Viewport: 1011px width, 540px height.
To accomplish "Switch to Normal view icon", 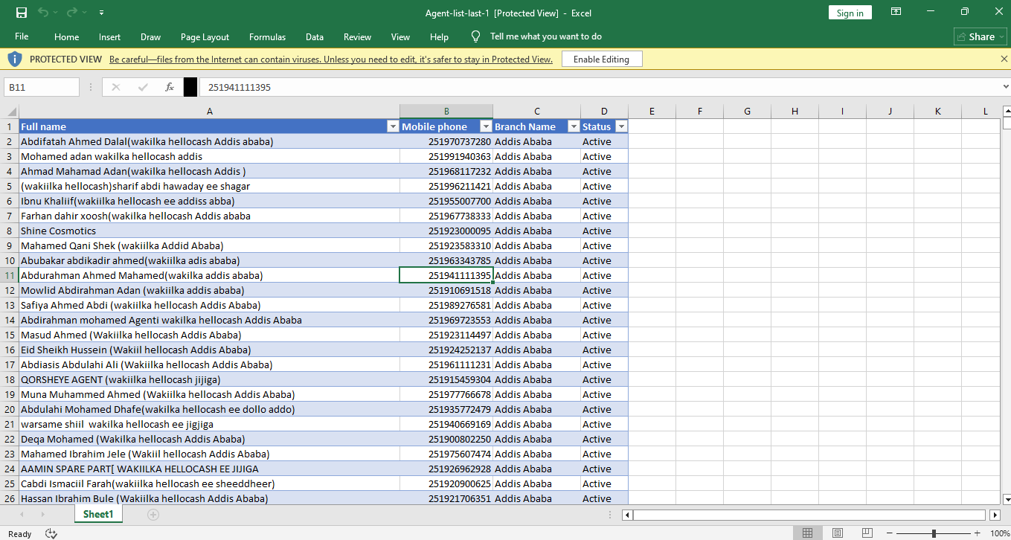I will [807, 533].
